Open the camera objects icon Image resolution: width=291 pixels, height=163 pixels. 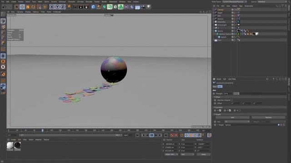[143, 7]
